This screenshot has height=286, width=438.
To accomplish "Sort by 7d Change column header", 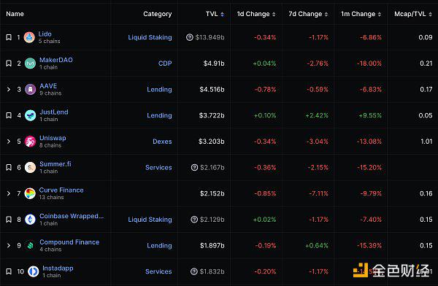I will click(x=308, y=14).
